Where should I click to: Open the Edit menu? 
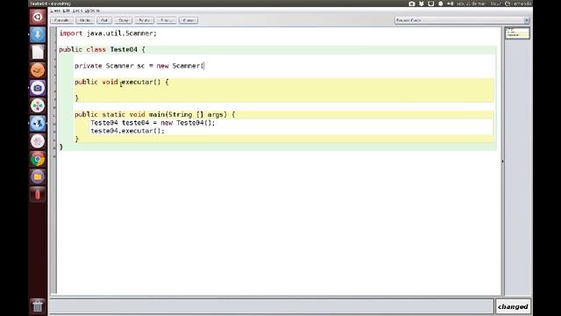[x=67, y=11]
